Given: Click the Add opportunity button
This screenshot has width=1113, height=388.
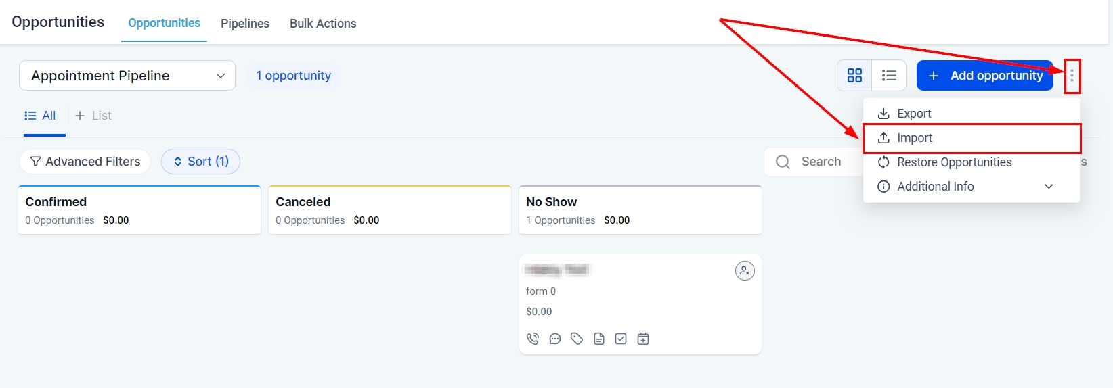Looking at the screenshot, I should 984,76.
